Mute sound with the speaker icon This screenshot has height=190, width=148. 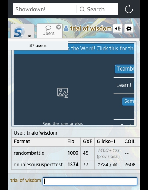[117, 28]
